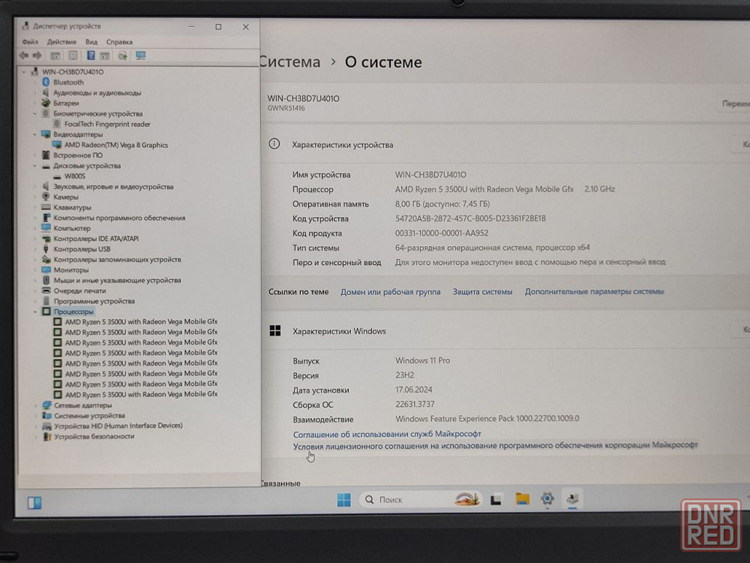Click the Встроенное ПО chip icon
Viewport: 750px width, 563px height.
pos(46,155)
